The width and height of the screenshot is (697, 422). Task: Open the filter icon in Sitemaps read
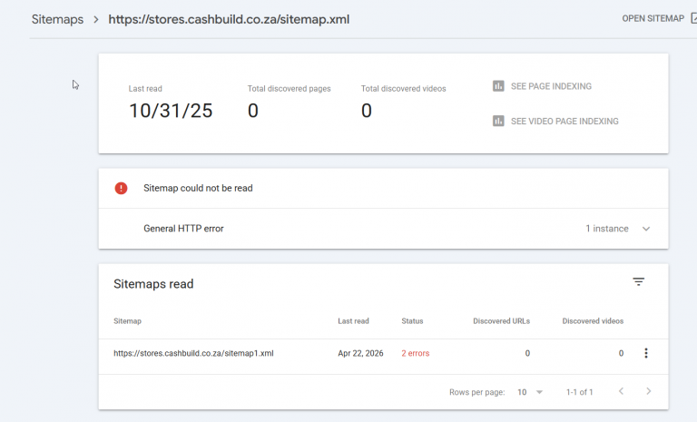[638, 281]
